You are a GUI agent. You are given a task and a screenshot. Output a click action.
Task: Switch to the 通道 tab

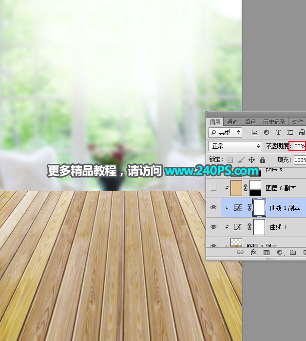click(232, 121)
